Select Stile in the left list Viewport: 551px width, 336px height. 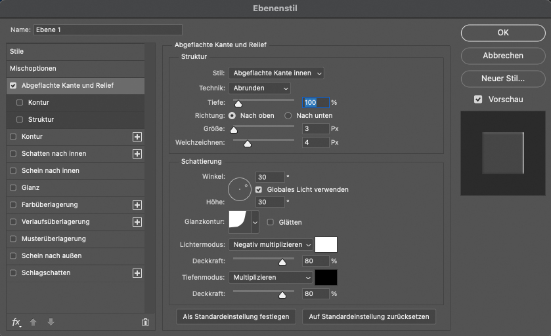click(76, 52)
